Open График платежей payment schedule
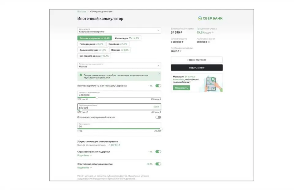294x190 pixels. pyautogui.click(x=197, y=60)
